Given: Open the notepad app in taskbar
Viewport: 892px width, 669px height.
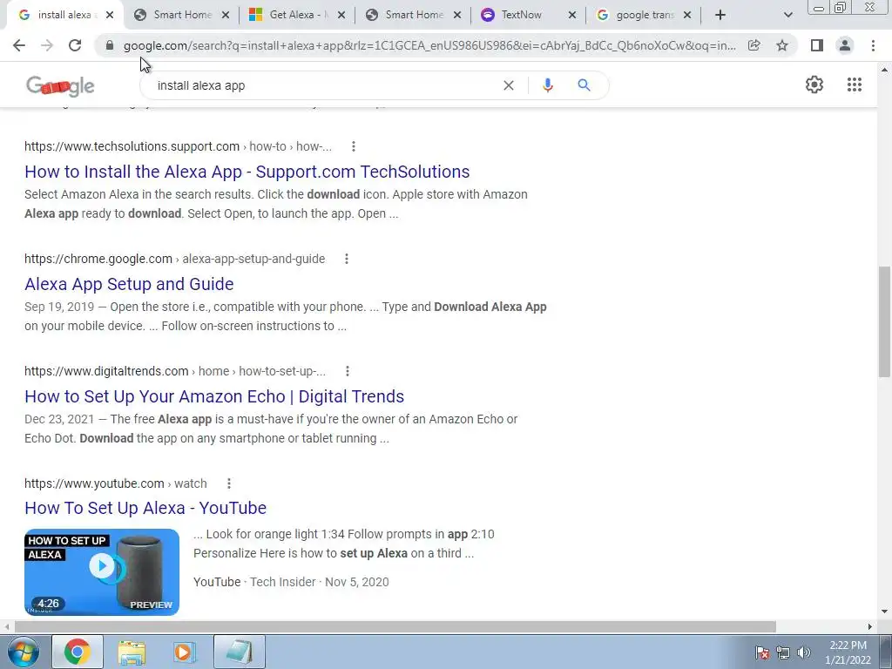Looking at the screenshot, I should click(x=239, y=652).
